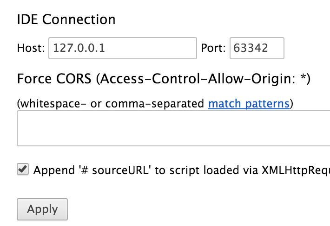Screen dimensions: 330x226
Task: Open the match patterns link
Action: pyautogui.click(x=249, y=103)
